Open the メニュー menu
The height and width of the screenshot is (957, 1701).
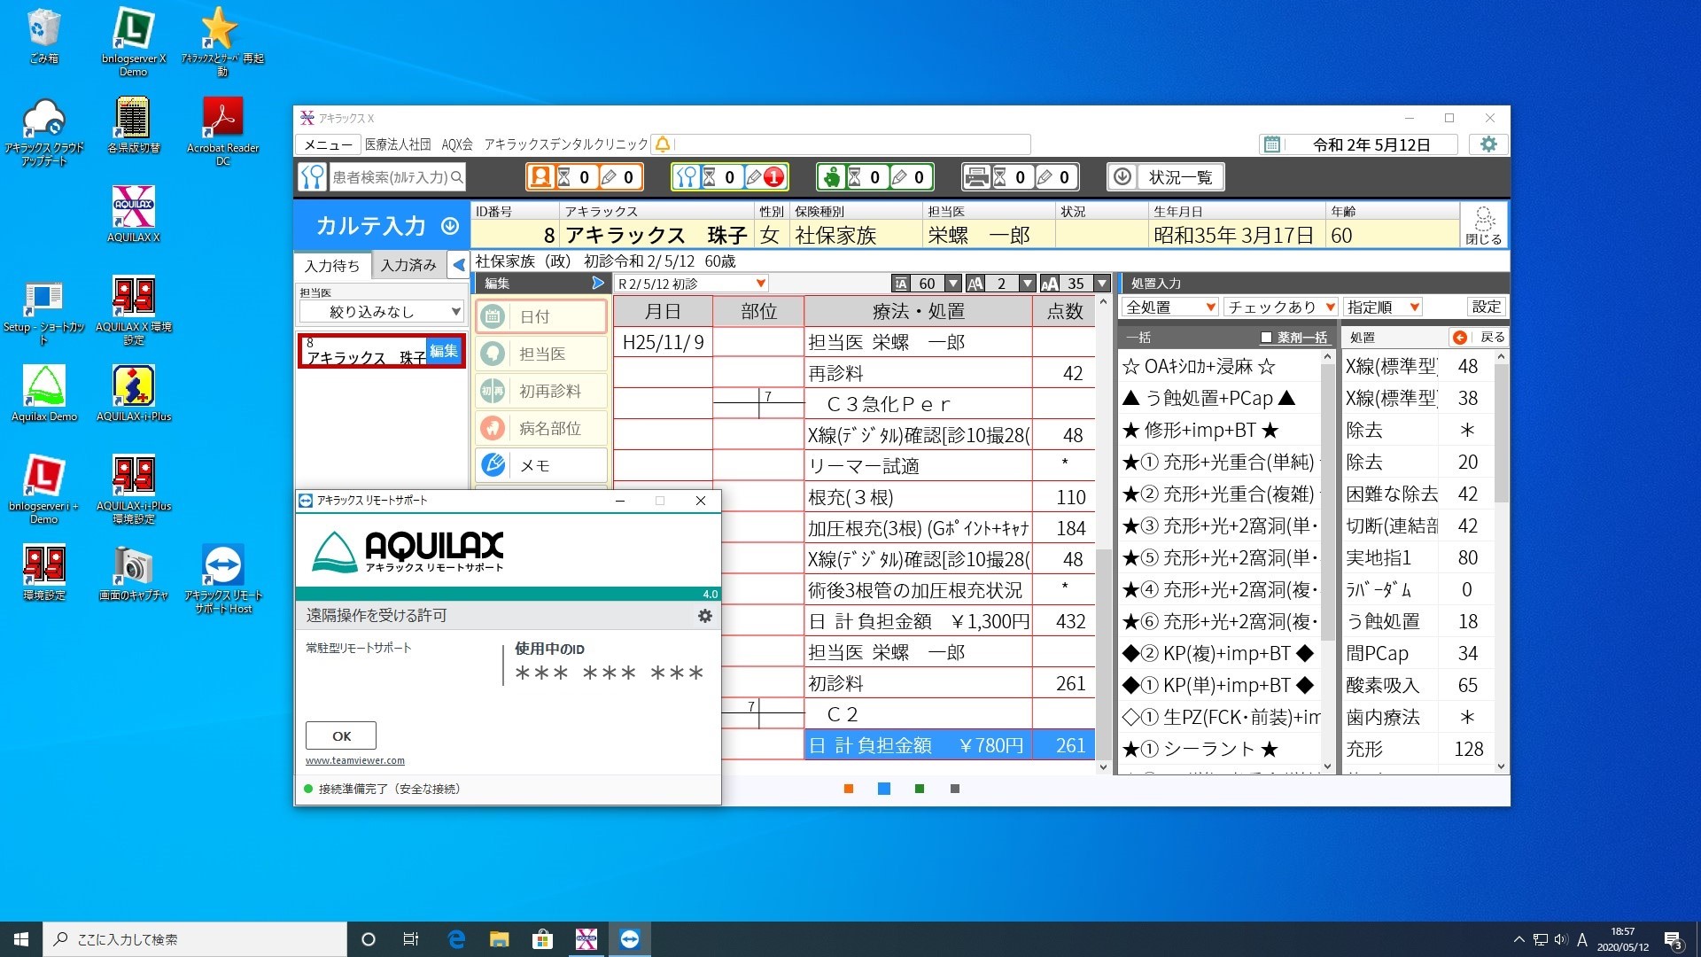(328, 144)
